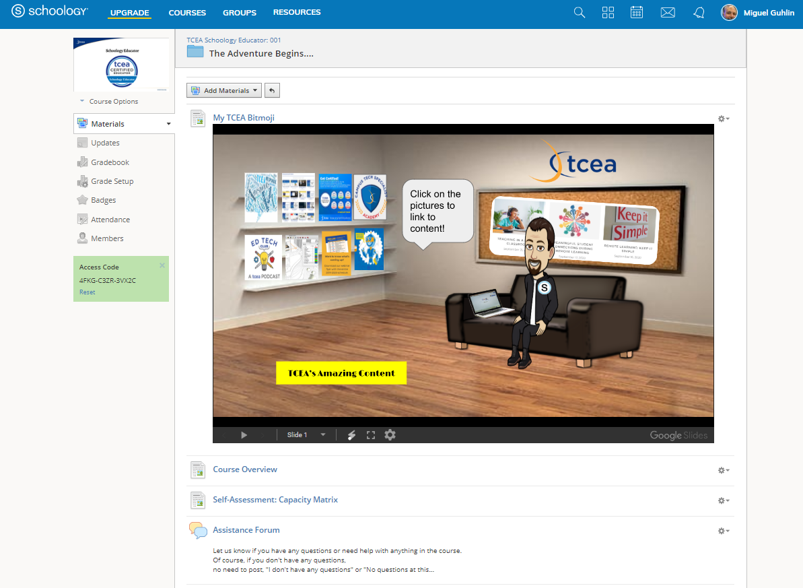This screenshot has width=803, height=588.
Task: Click the Grade Setup icon in sidebar
Action: pos(82,181)
